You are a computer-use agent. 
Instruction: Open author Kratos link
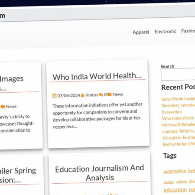click(x=91, y=95)
